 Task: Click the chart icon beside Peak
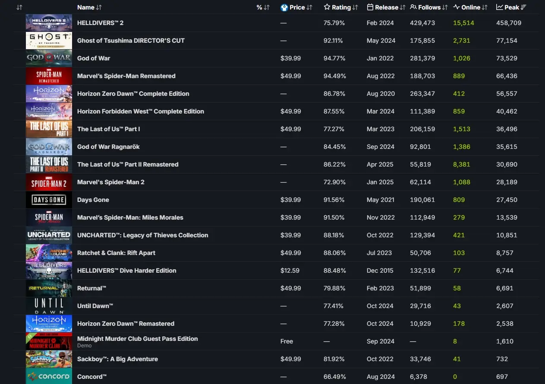(500, 7)
